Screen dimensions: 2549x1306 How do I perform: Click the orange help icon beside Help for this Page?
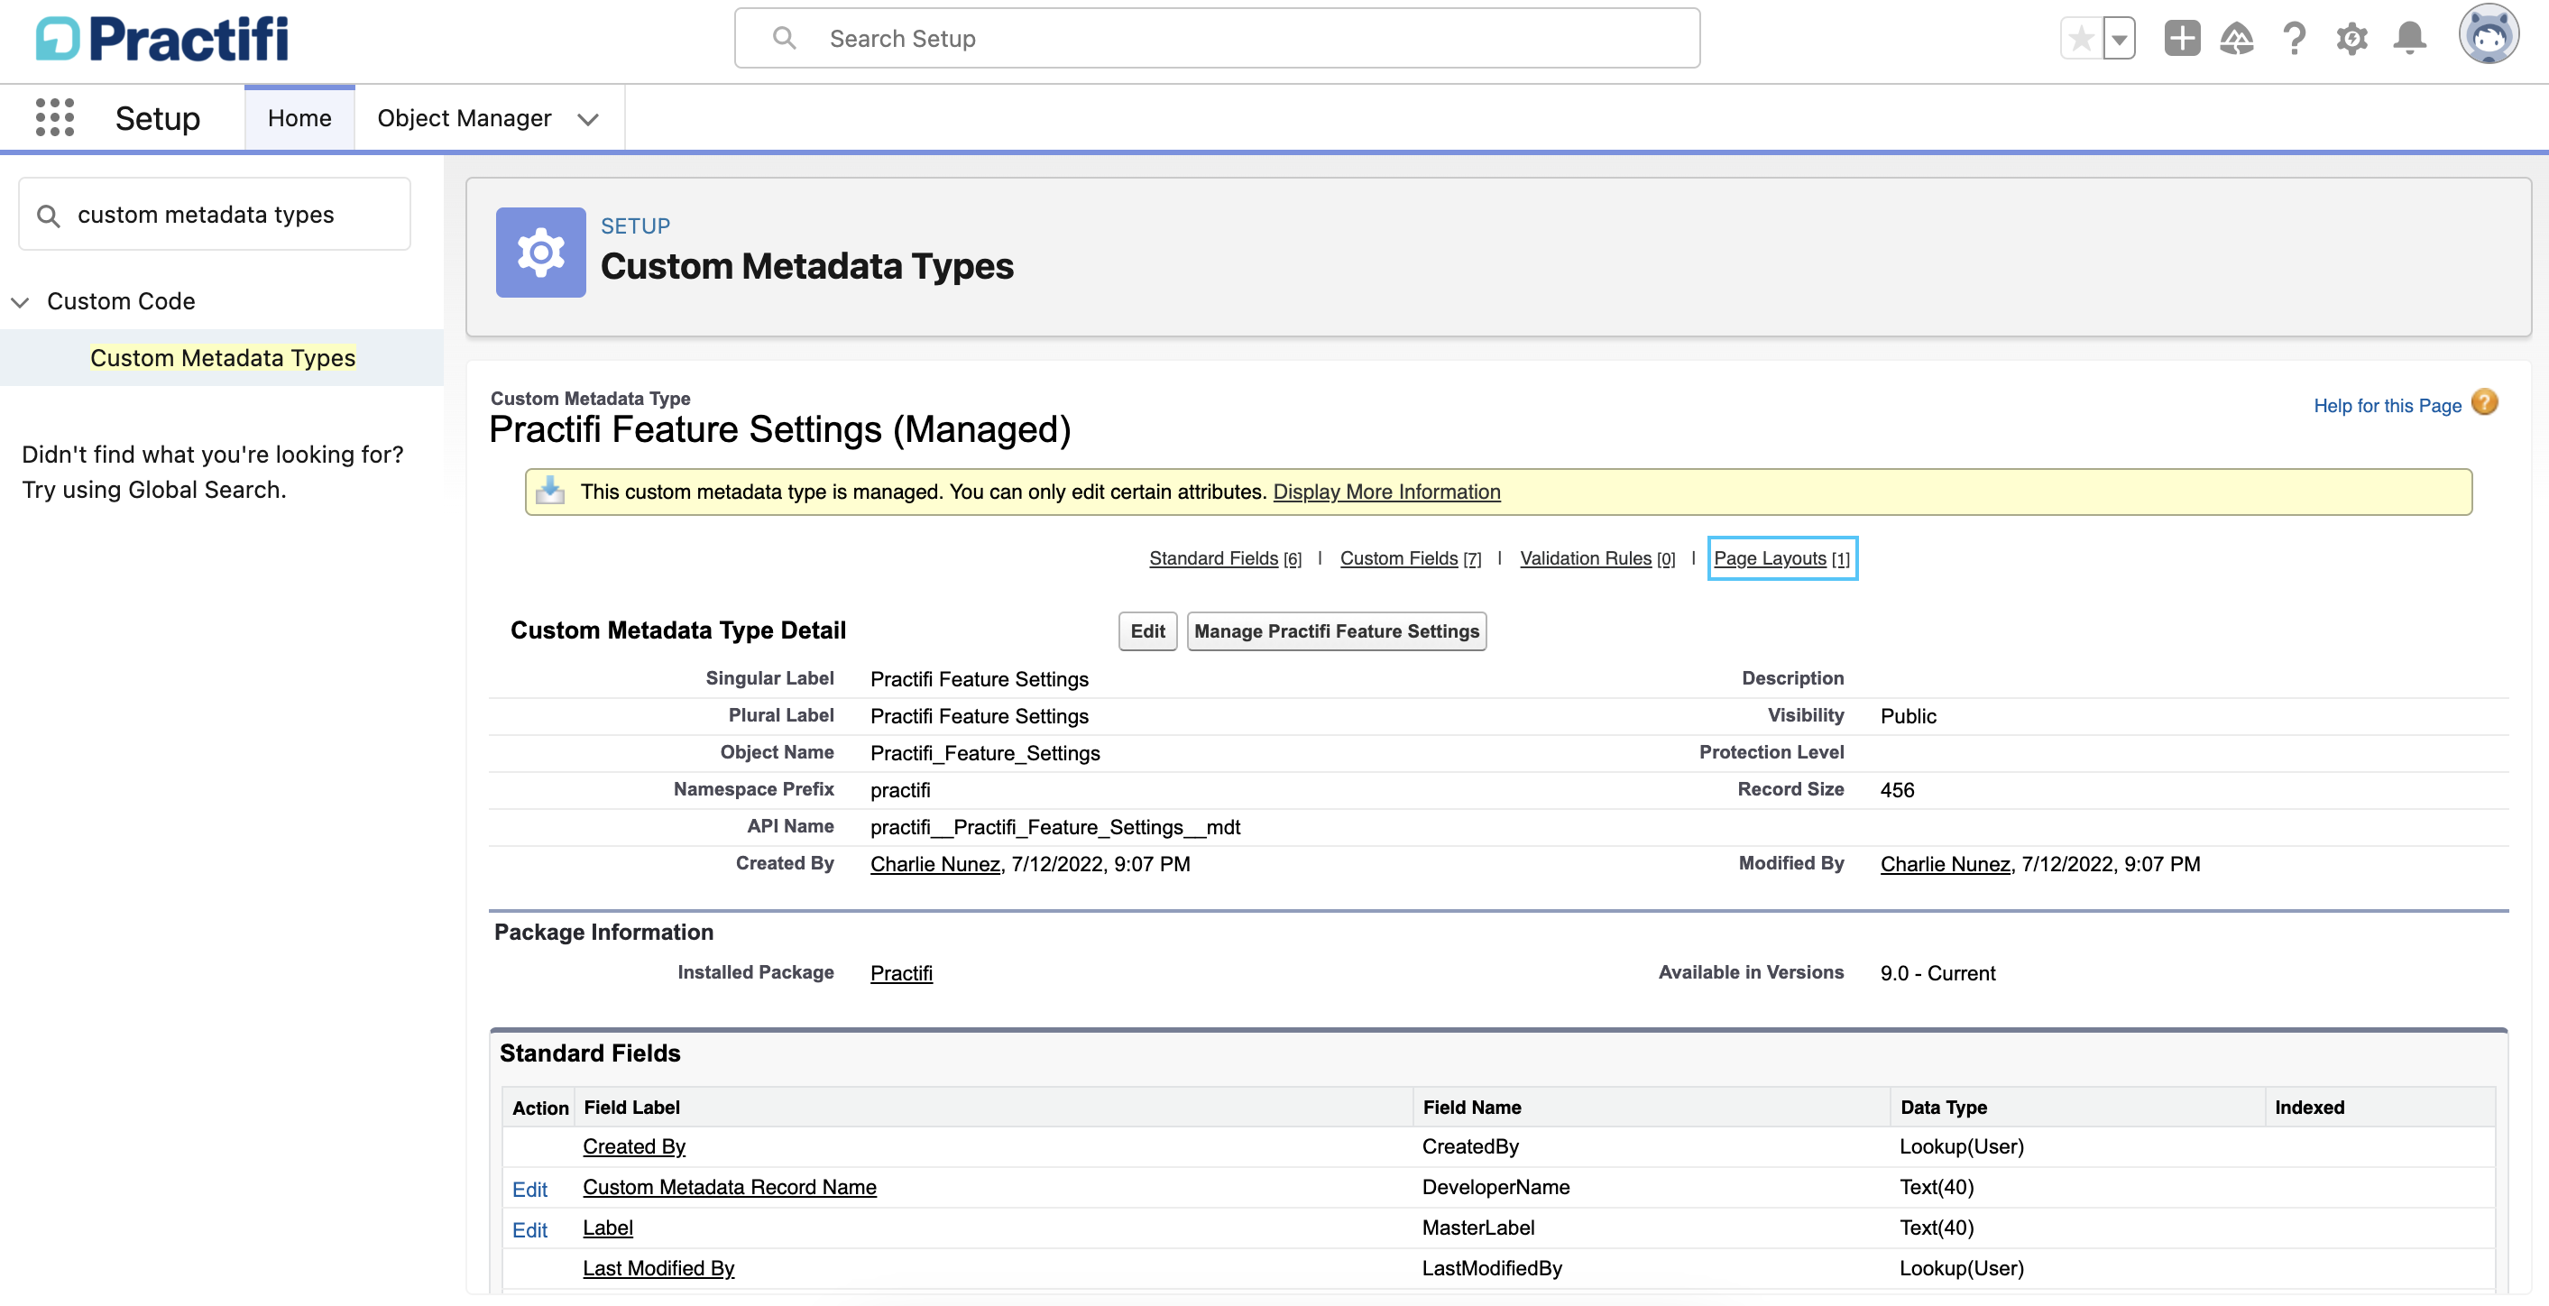point(2485,402)
